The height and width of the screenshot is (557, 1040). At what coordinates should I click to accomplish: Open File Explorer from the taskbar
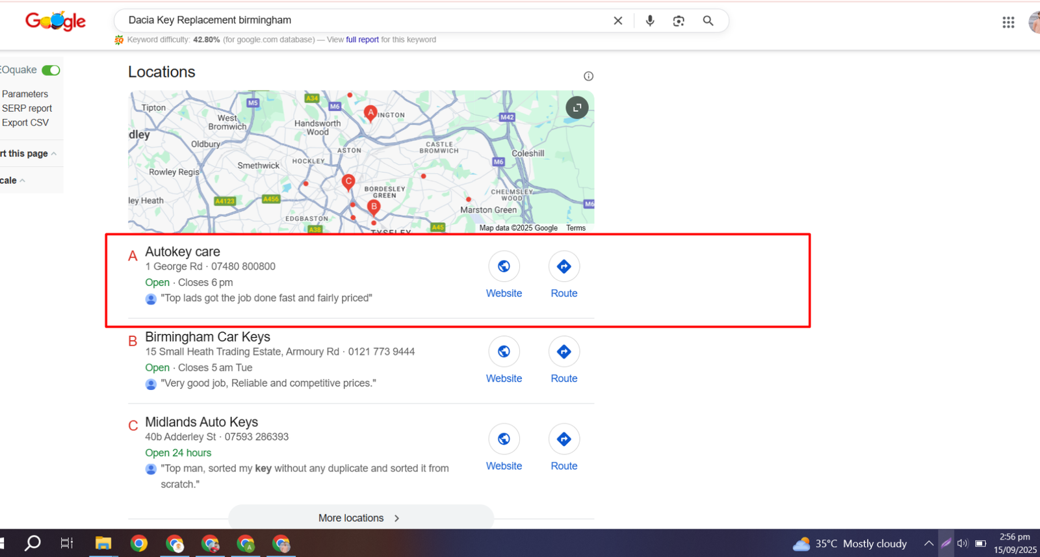[x=103, y=543]
